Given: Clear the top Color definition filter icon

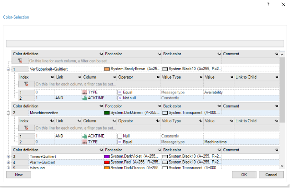Looking at the screenshot, I should pyautogui.click(x=20, y=61).
